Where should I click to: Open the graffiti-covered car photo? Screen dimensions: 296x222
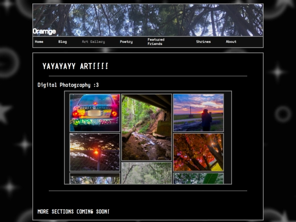pos(95,113)
